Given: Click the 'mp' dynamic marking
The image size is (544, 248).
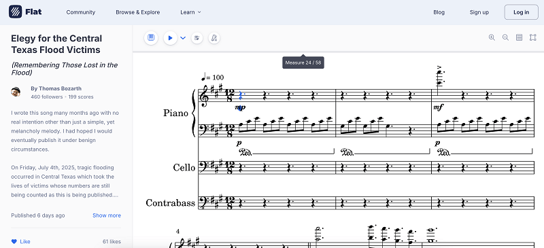Looking at the screenshot, I should pyautogui.click(x=240, y=107).
